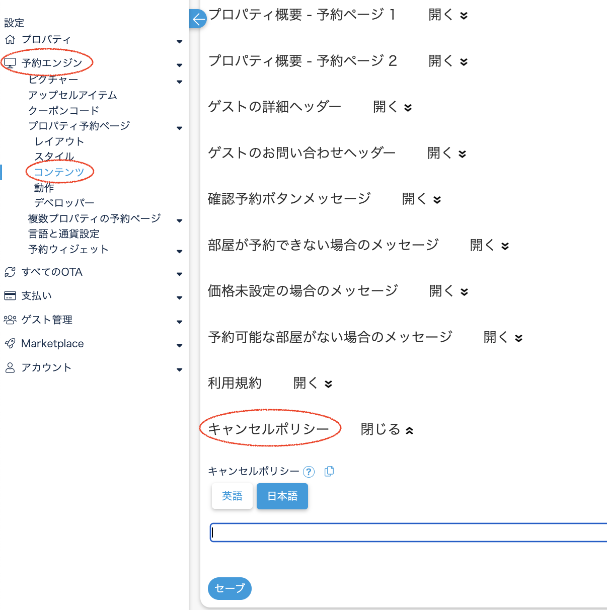The height and width of the screenshot is (610, 607).
Task: Open the ゲストの詳細ヘッダー section
Action: tap(392, 107)
